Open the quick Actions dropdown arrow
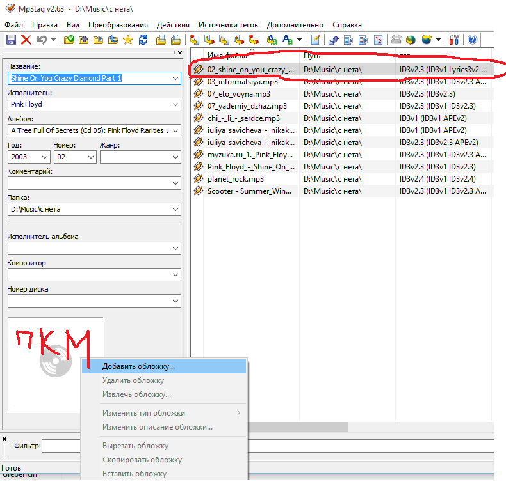Image resolution: width=506 pixels, height=484 pixels. pyautogui.click(x=300, y=40)
